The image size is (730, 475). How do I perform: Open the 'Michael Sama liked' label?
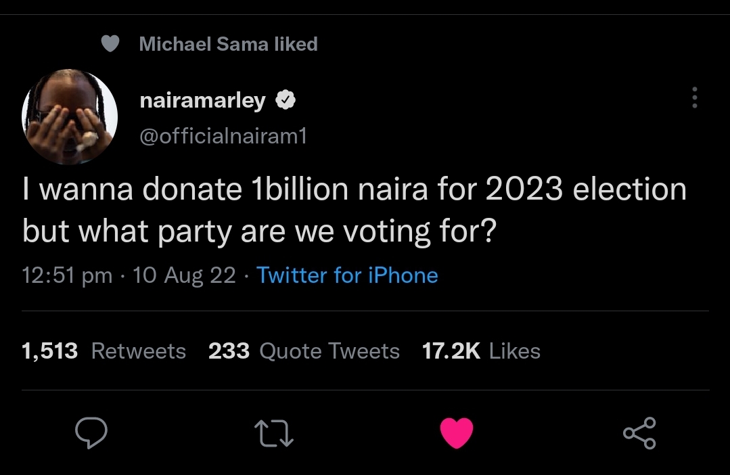[228, 44]
